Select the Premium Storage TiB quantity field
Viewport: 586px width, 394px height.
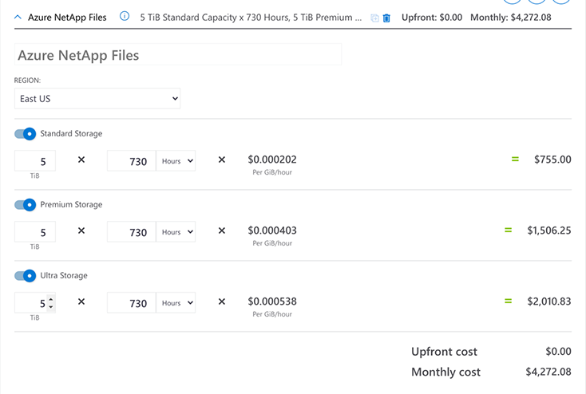click(35, 232)
